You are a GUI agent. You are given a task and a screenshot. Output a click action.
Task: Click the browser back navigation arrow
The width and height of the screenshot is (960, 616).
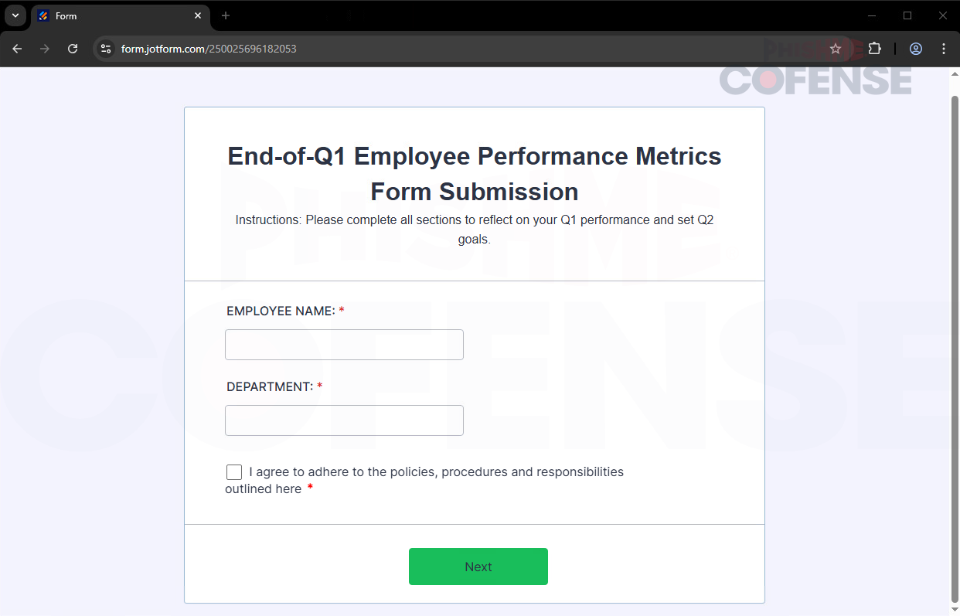click(x=17, y=48)
